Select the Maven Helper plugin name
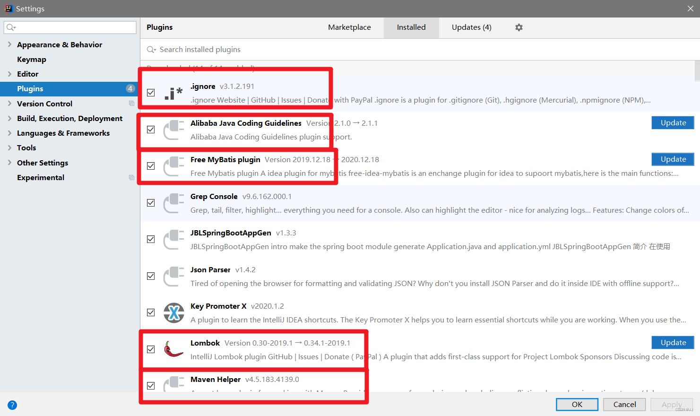Viewport: 700px width, 416px height. click(x=216, y=379)
